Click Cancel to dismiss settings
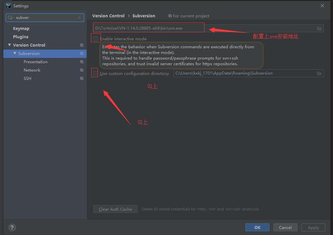 click(x=285, y=227)
